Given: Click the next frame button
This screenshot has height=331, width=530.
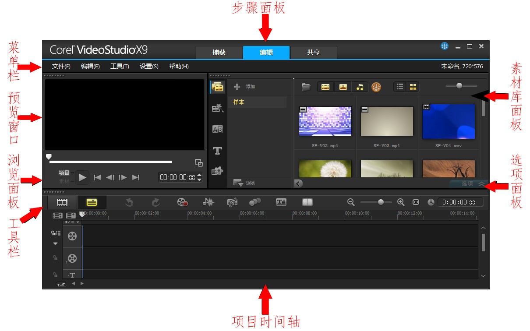Looking at the screenshot, I should (x=123, y=177).
